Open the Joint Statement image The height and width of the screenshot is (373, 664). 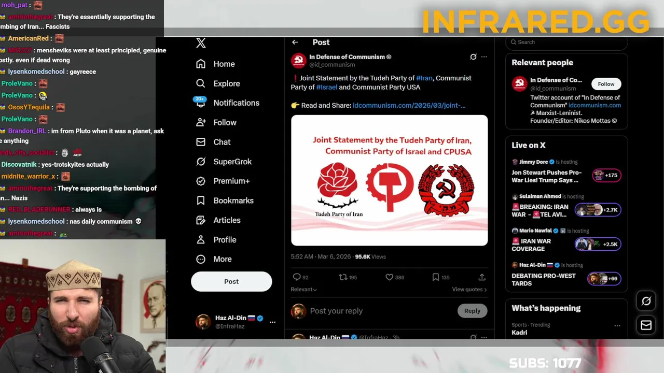(389, 180)
